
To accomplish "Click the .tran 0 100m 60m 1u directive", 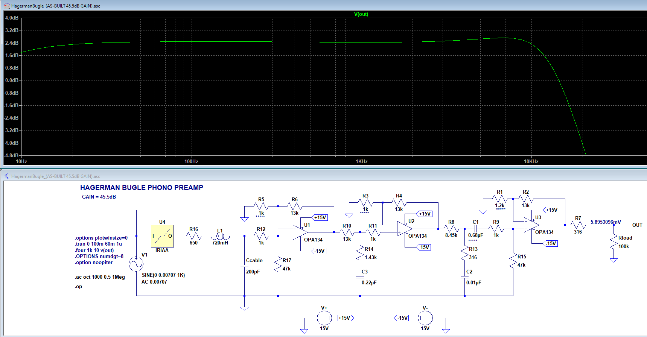I will coord(98,244).
